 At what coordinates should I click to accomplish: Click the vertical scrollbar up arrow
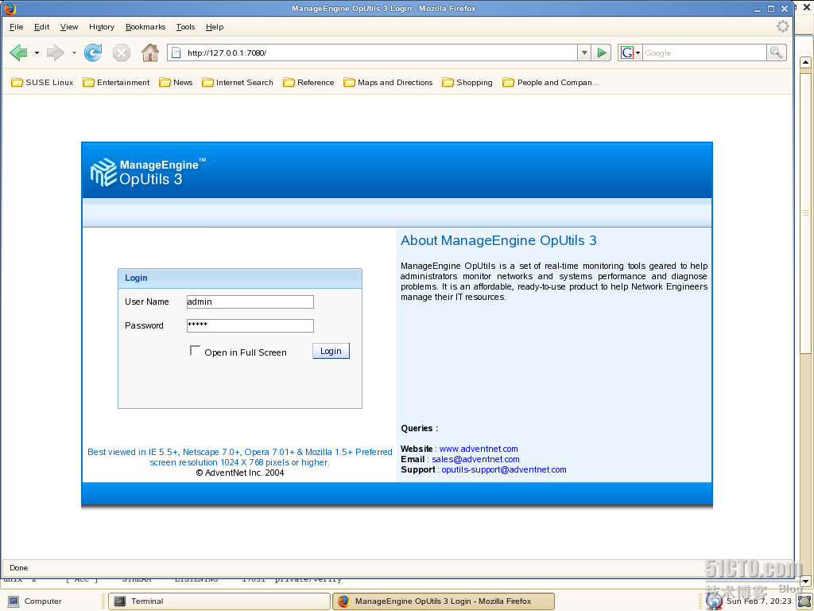(x=805, y=62)
